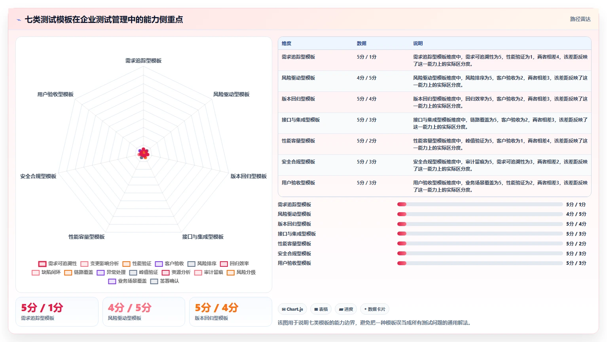
Task: Open the 4分 / 5分 风险驱动型模板 card
Action: click(x=144, y=312)
